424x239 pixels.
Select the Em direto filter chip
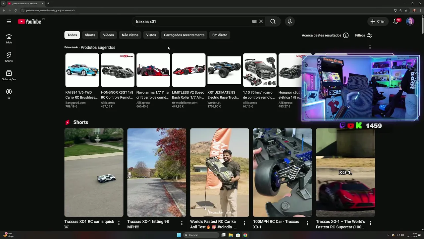click(x=220, y=35)
